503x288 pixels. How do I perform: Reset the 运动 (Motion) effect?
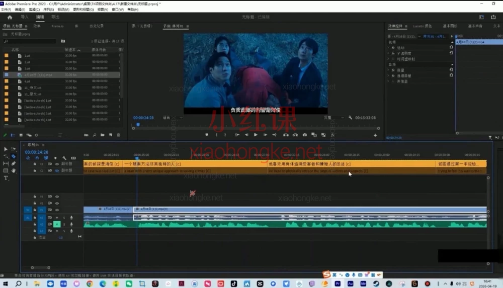click(451, 47)
